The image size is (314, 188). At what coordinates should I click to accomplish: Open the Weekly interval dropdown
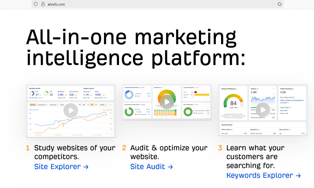[103, 105]
